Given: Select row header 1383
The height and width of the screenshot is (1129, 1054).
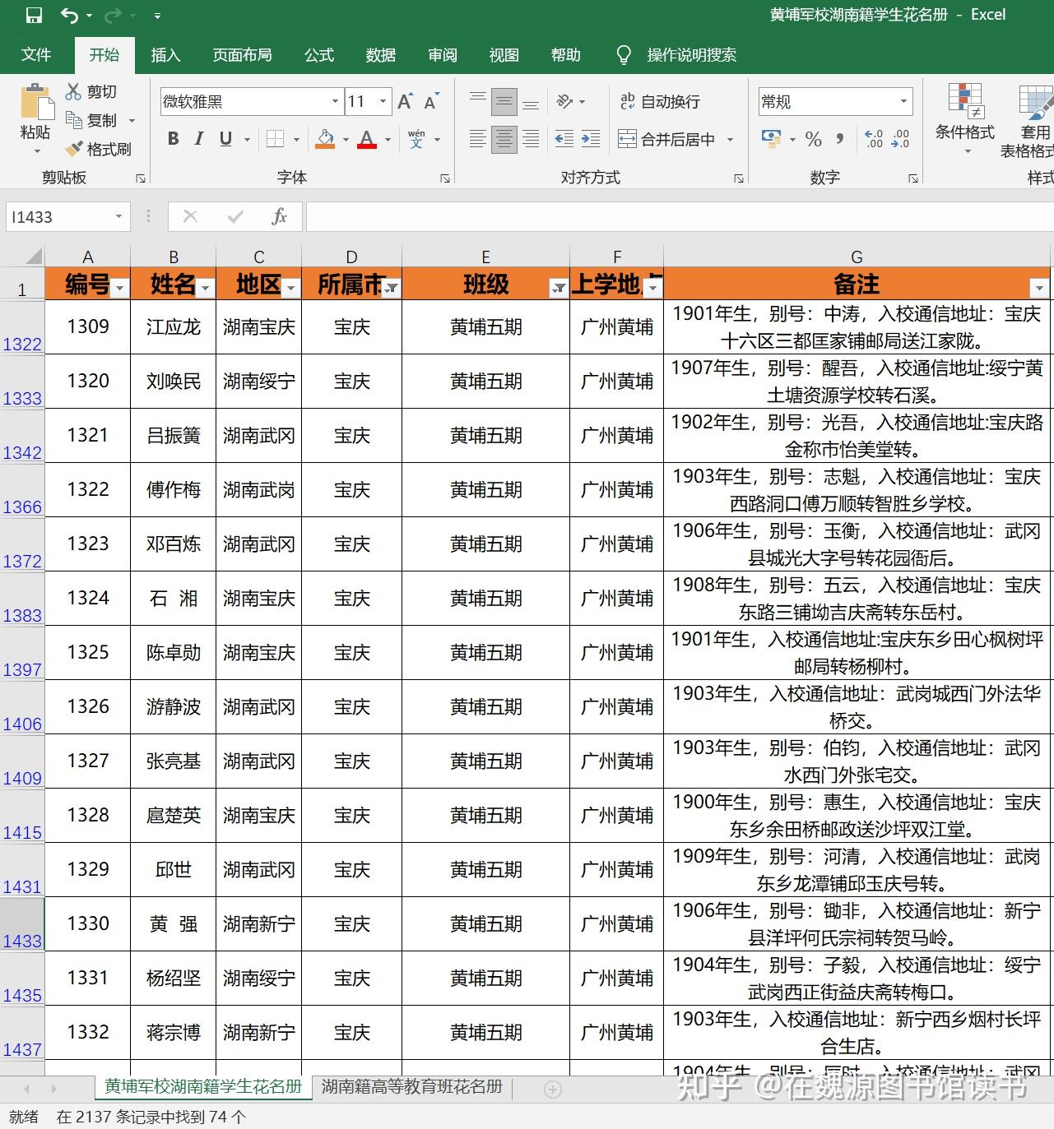Looking at the screenshot, I should click(x=22, y=599).
